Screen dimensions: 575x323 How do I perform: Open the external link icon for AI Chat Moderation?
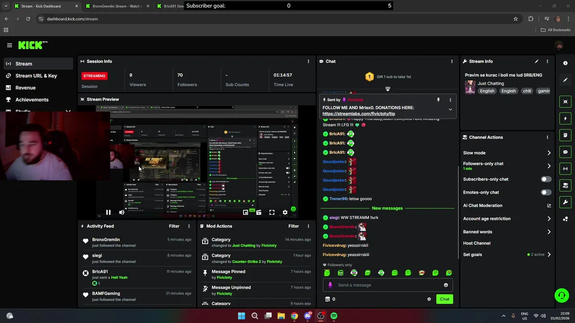[549, 205]
